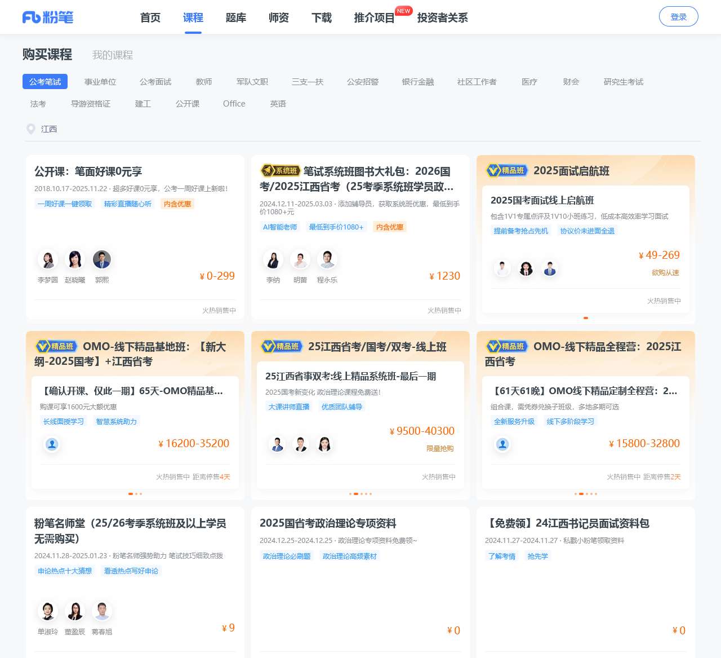The width and height of the screenshot is (721, 658).
Task: Click teacher 赵晓曦's avatar
Action: 75,259
